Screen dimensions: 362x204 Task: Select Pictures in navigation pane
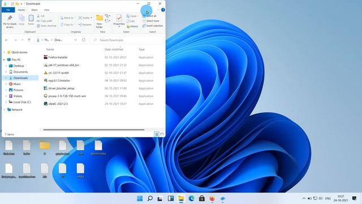coord(18,90)
